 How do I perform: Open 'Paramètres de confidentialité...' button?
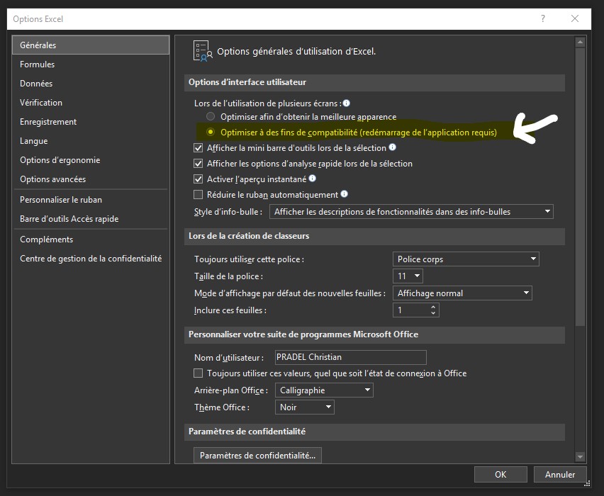257,456
